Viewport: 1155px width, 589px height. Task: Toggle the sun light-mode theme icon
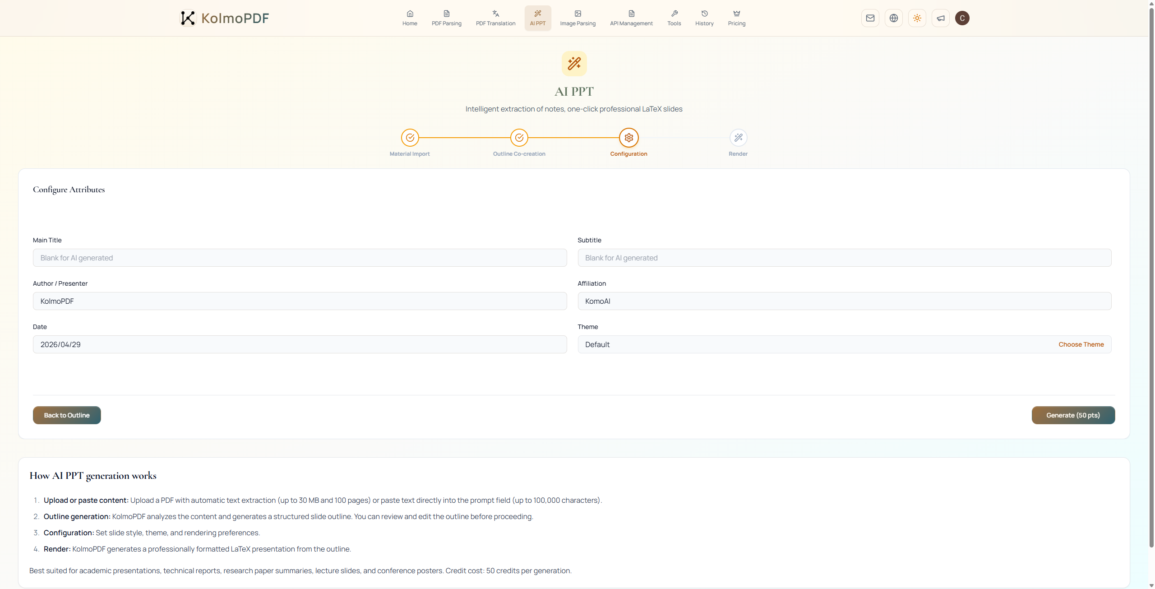917,18
